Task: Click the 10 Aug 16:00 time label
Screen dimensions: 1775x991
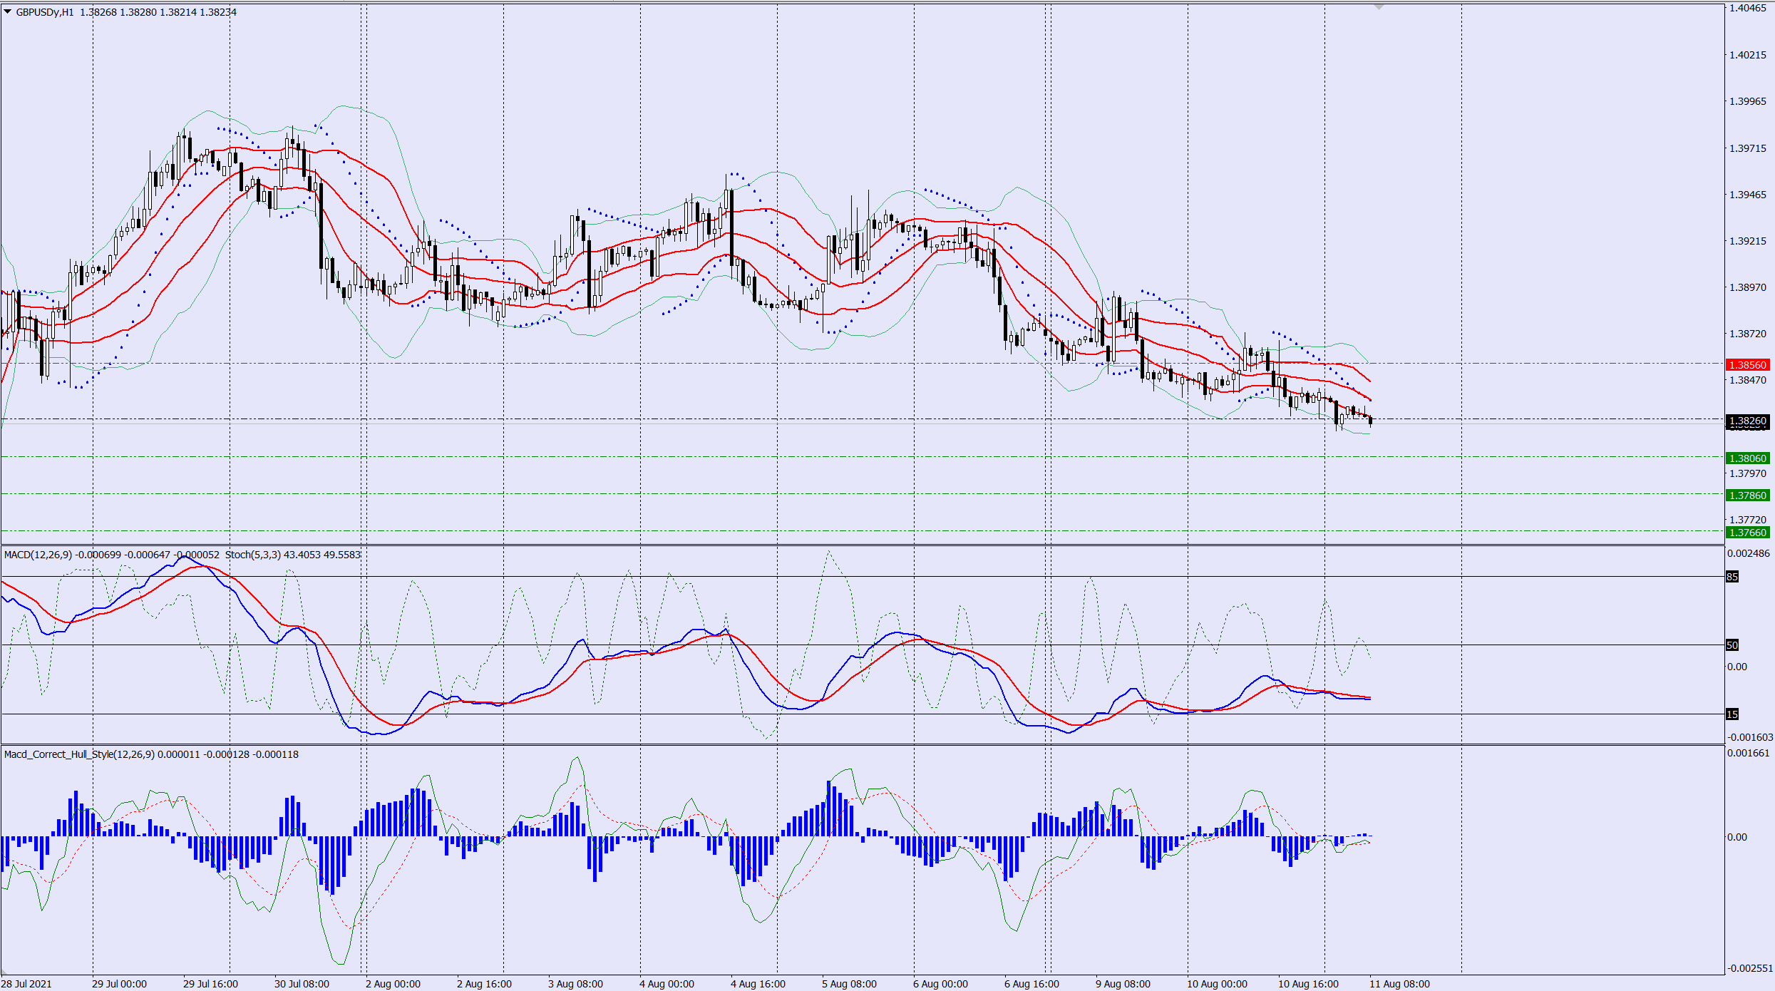Action: (1308, 984)
